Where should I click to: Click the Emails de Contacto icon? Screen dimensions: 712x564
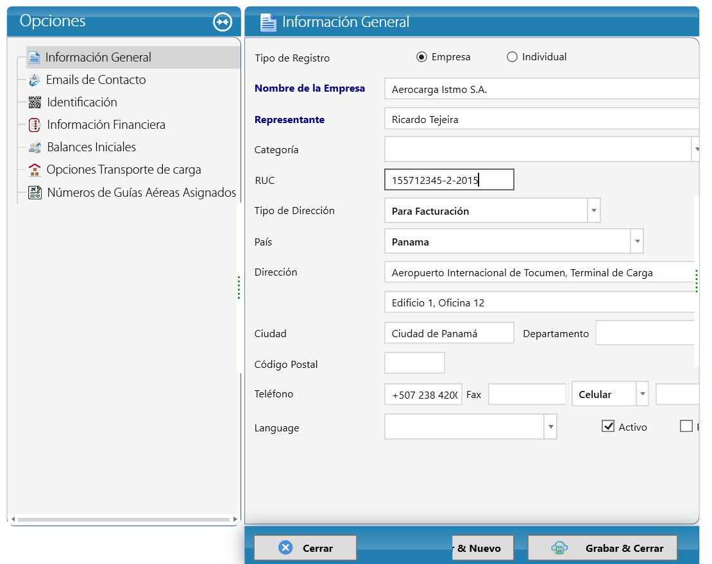[35, 80]
